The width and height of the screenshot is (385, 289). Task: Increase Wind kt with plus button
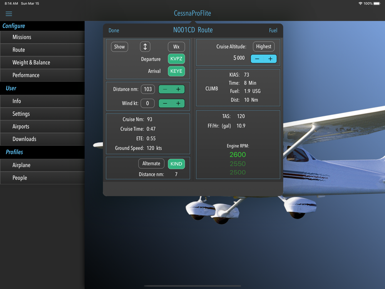[x=178, y=103]
